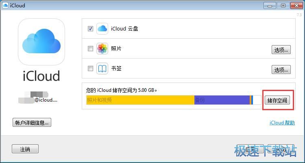Screen dimensions: 305x163
Task: Click the purple 备份 storage segment
Action: 221,100
